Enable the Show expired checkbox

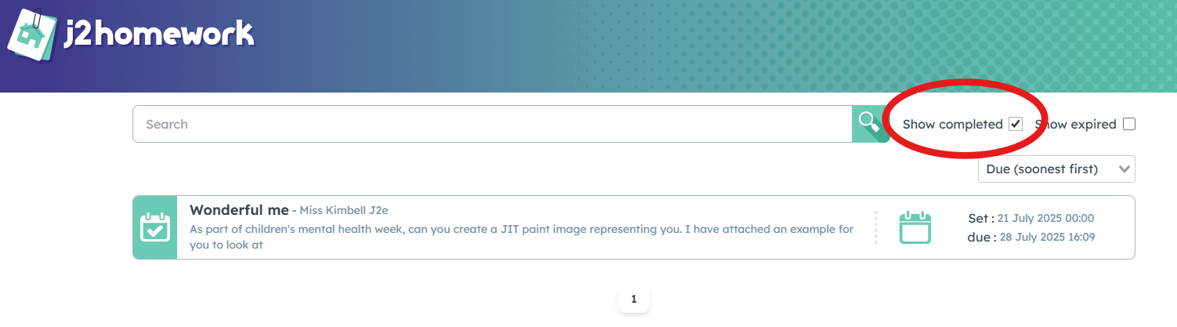click(x=1128, y=124)
